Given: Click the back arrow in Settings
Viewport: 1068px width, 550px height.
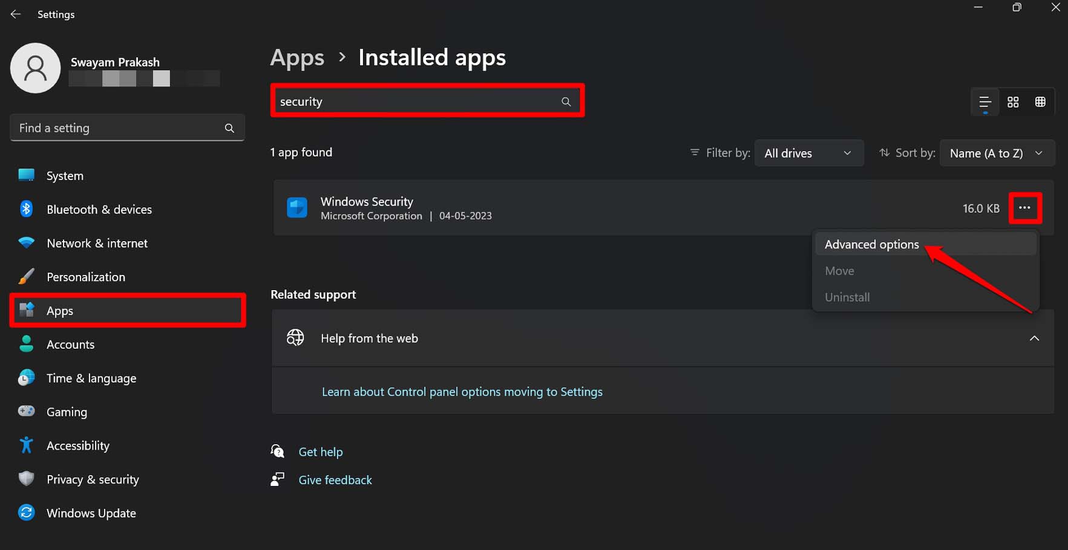Looking at the screenshot, I should pyautogui.click(x=16, y=14).
